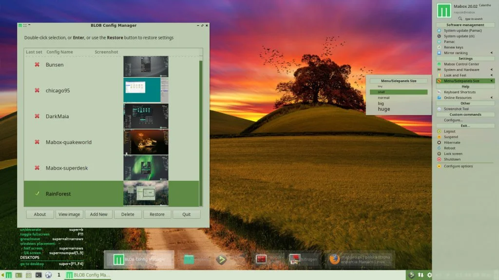Click workspace number 1 in taskbar

pos(58,275)
